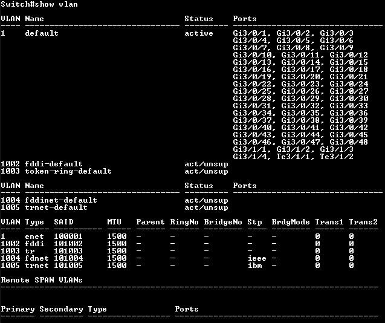385x323 pixels.
Task: Select VLAN ID 1003 in first table
Action: tap(10, 171)
